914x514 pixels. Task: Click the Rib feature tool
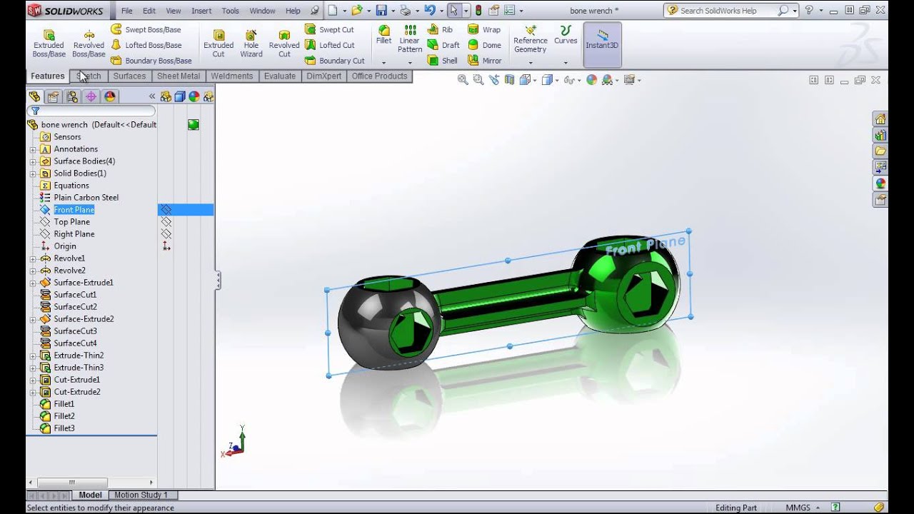440,29
